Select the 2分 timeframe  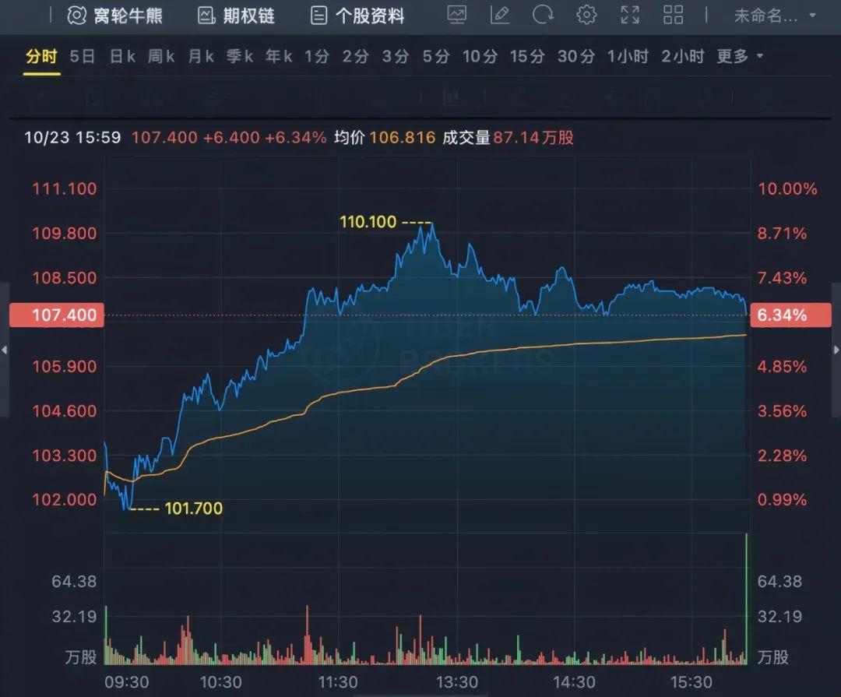coord(356,56)
